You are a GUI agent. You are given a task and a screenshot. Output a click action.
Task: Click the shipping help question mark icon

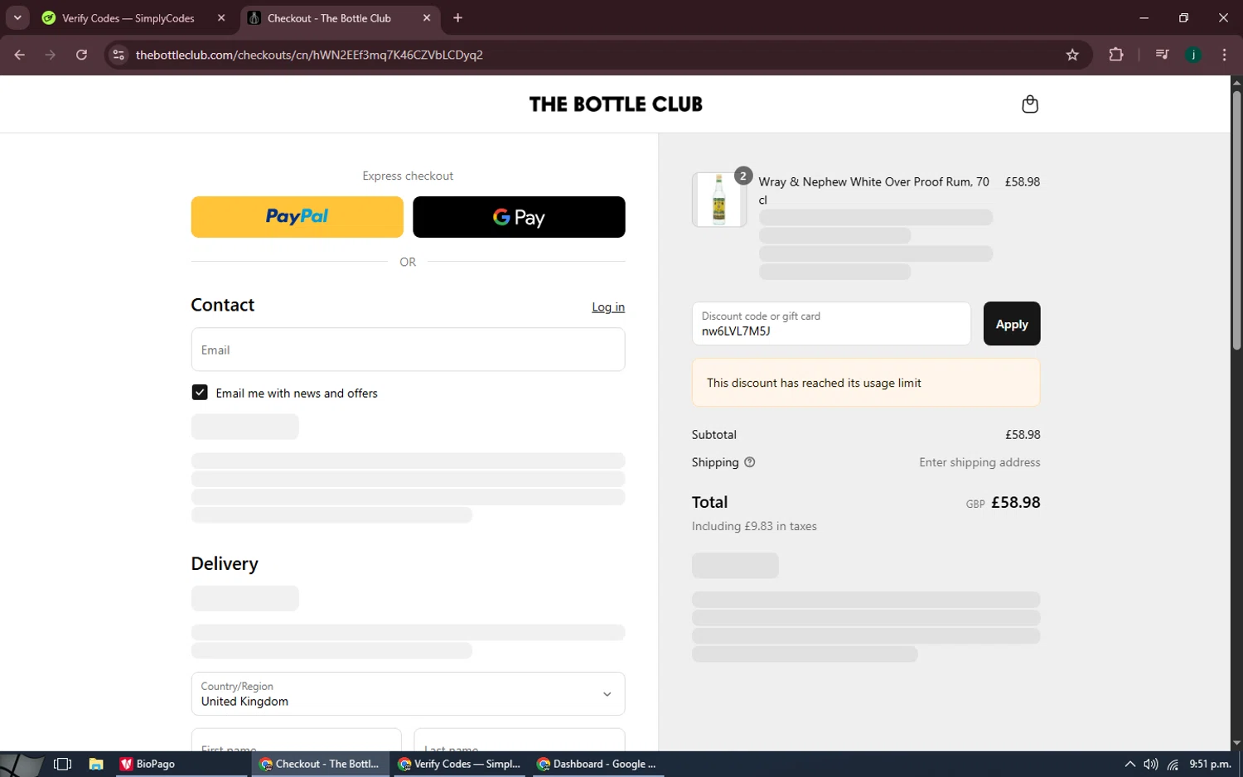click(749, 462)
